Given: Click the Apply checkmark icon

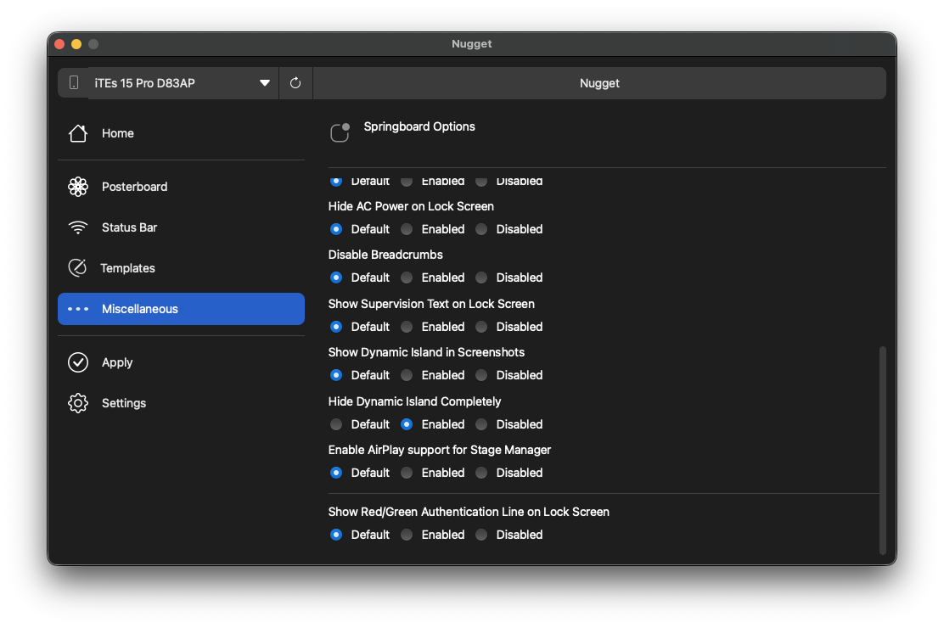Looking at the screenshot, I should [78, 362].
